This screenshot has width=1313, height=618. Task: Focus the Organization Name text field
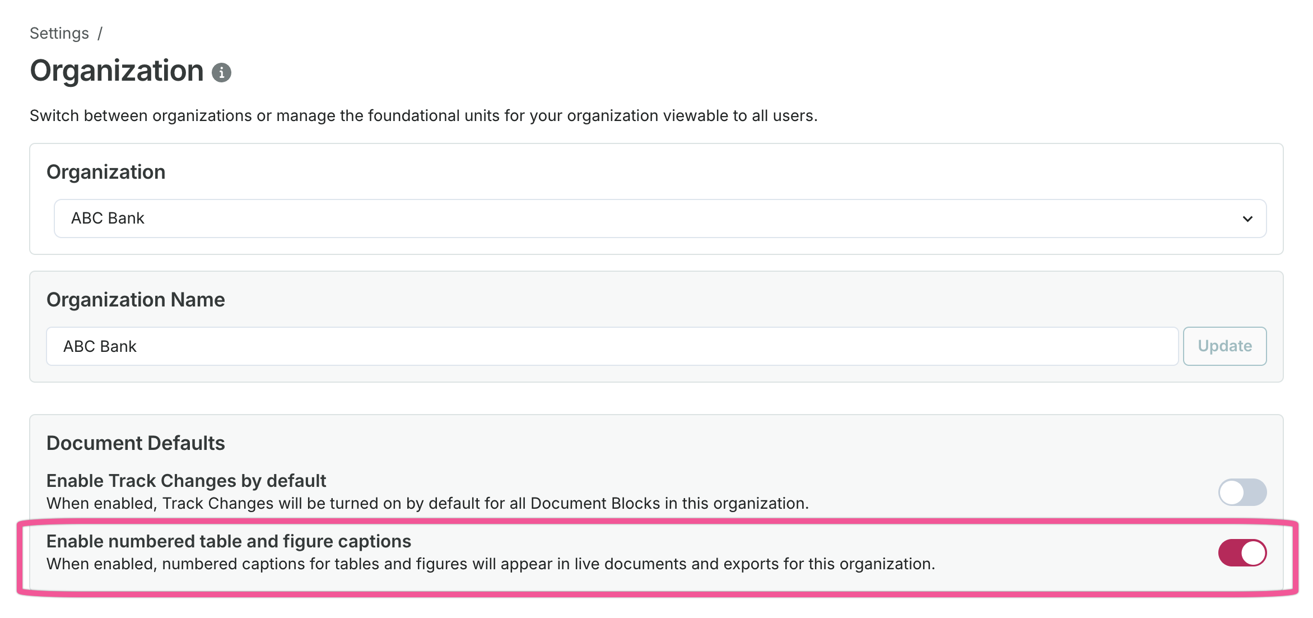pyautogui.click(x=612, y=346)
